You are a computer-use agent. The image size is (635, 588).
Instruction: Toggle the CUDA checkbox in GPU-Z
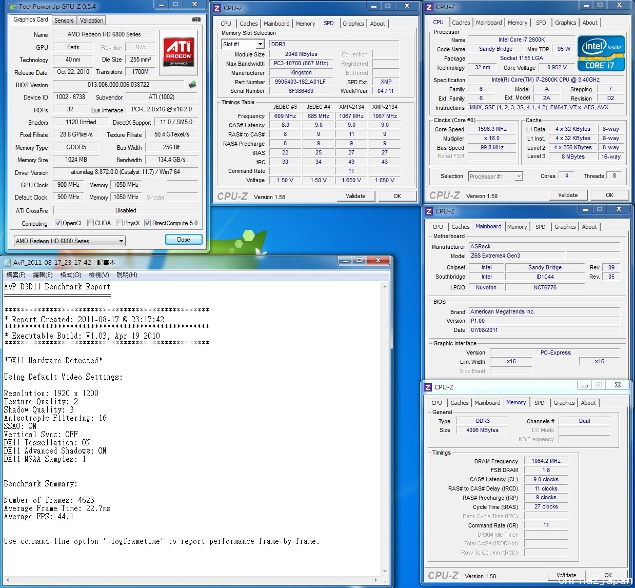[x=91, y=223]
